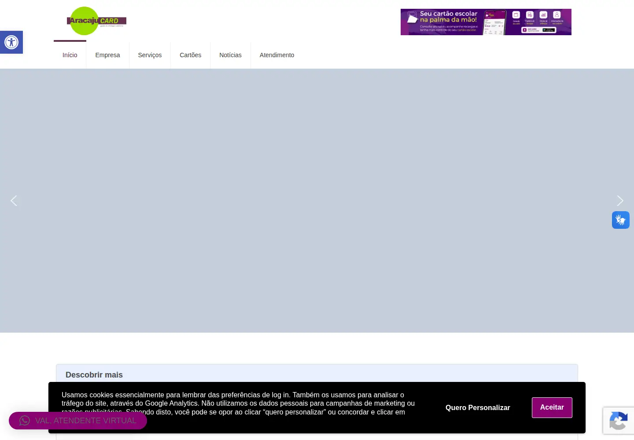Open the Cartões menu item
This screenshot has width=634, height=440.
190,55
